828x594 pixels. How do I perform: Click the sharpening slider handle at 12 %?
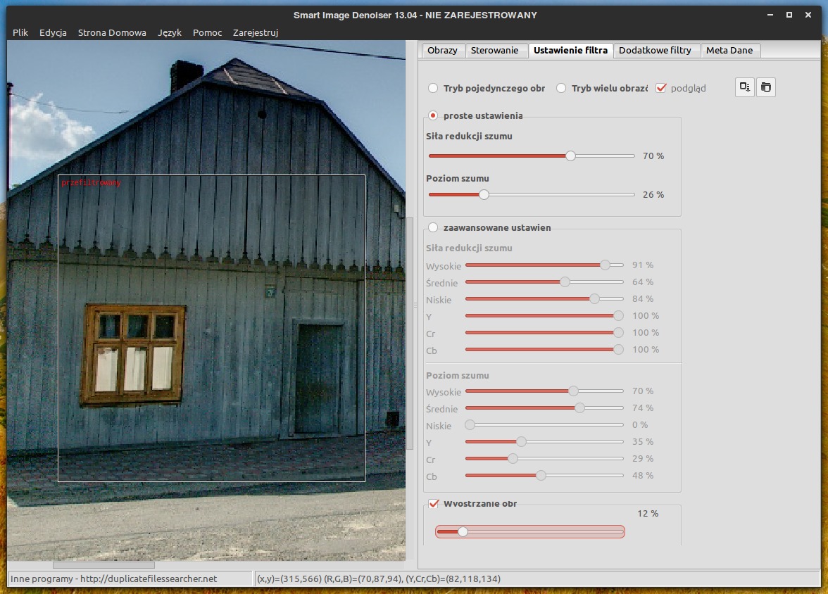coord(463,531)
